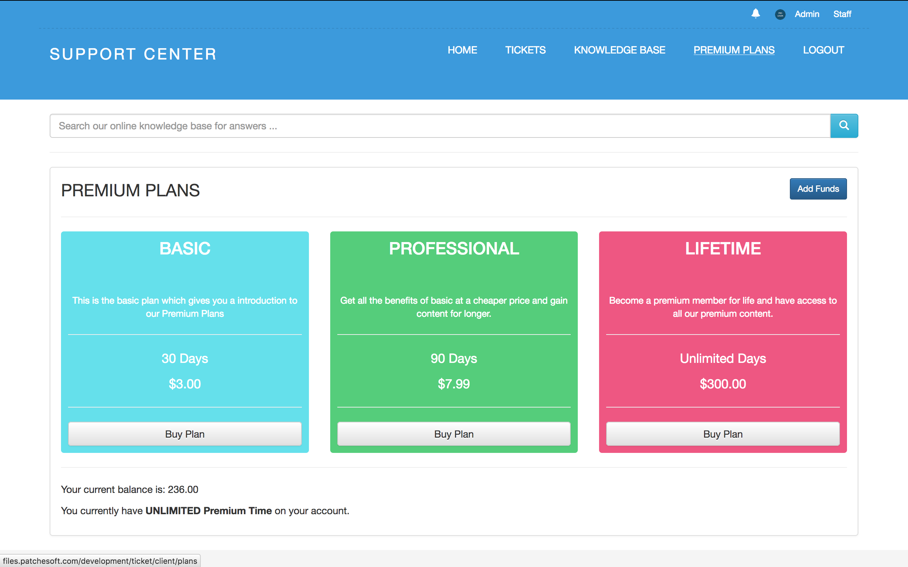The height and width of the screenshot is (567, 908).
Task: Click the Admin user avatar icon
Action: (x=780, y=14)
